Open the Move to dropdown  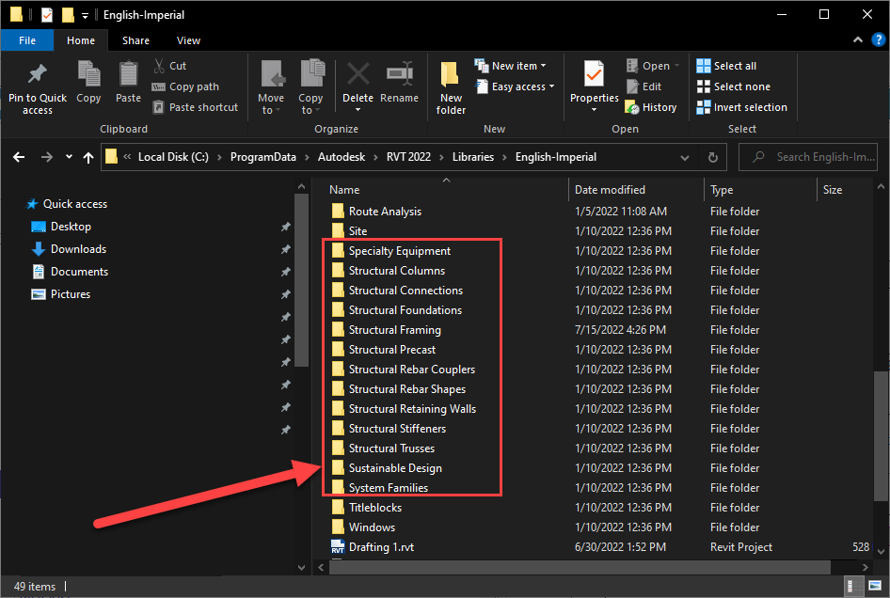click(x=271, y=88)
